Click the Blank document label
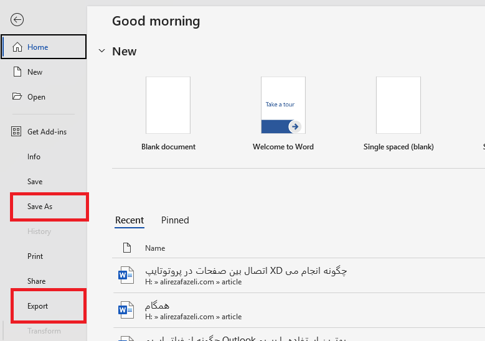Screen dimensions: 485x341 [x=168, y=146]
